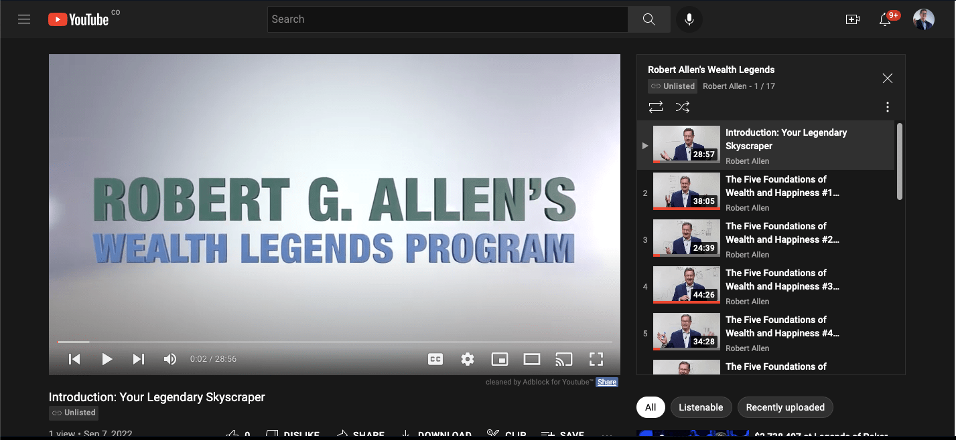Click the 34:28 video thumbnail
The image size is (956, 440).
tap(687, 332)
